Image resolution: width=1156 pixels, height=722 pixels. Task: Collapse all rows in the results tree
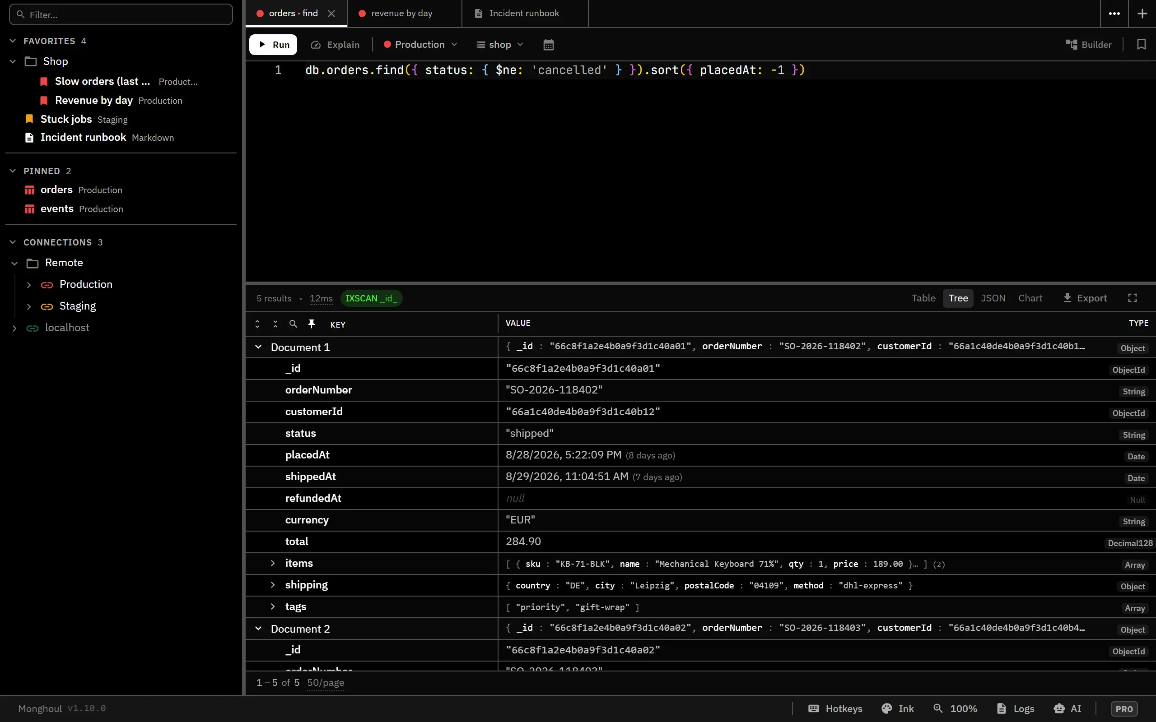coord(275,324)
